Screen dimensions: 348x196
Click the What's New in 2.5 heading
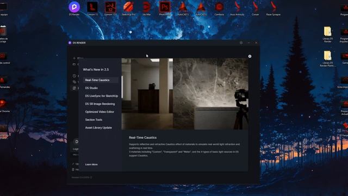click(96, 70)
